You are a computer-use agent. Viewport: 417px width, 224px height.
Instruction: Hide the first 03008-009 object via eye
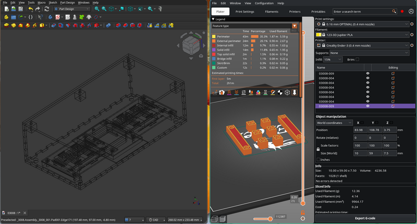pyautogui.click(x=367, y=74)
